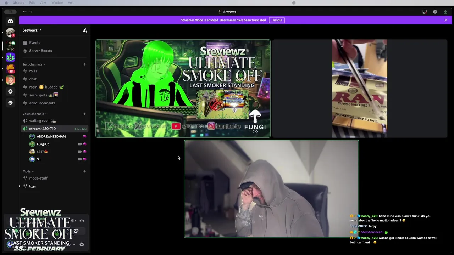Open Sreviewz server name dropdown
Viewport: 454px width, 255px height.
pos(32,30)
